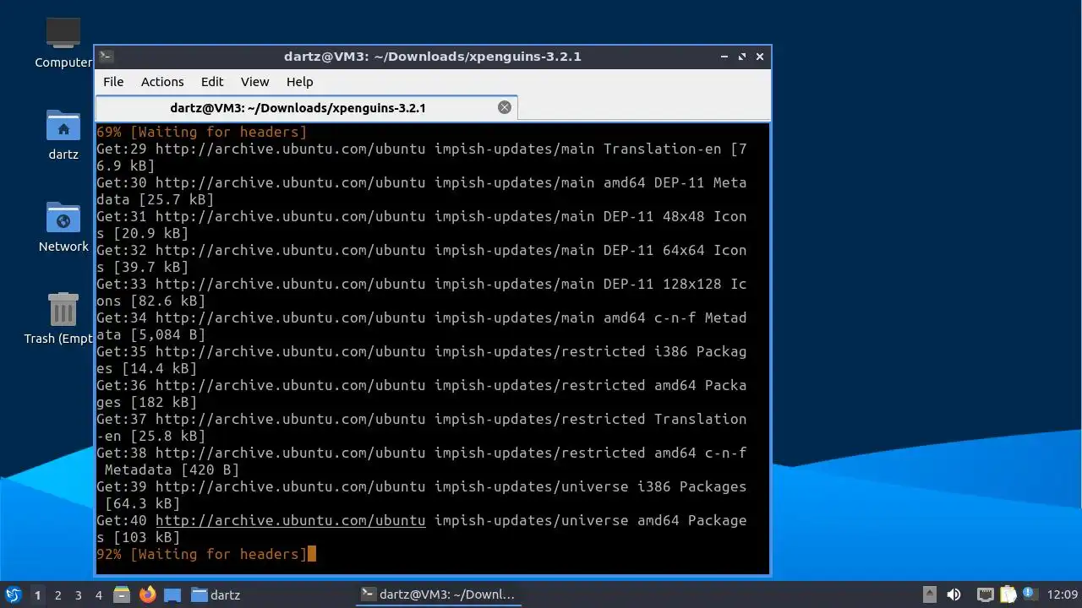Open the Edit menu

[212, 82]
